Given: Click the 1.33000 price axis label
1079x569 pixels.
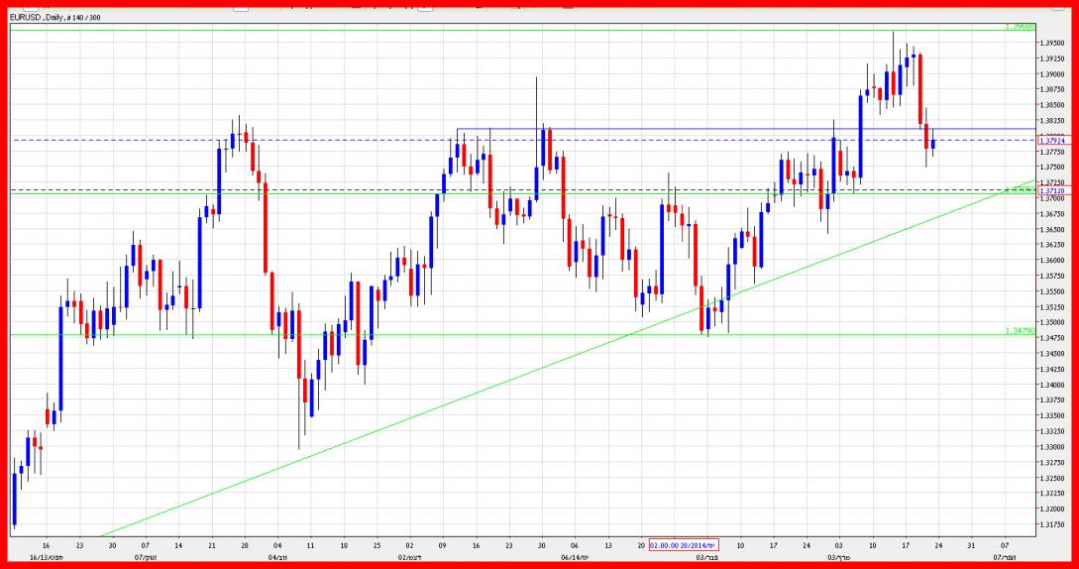Looking at the screenshot, I should [1052, 446].
